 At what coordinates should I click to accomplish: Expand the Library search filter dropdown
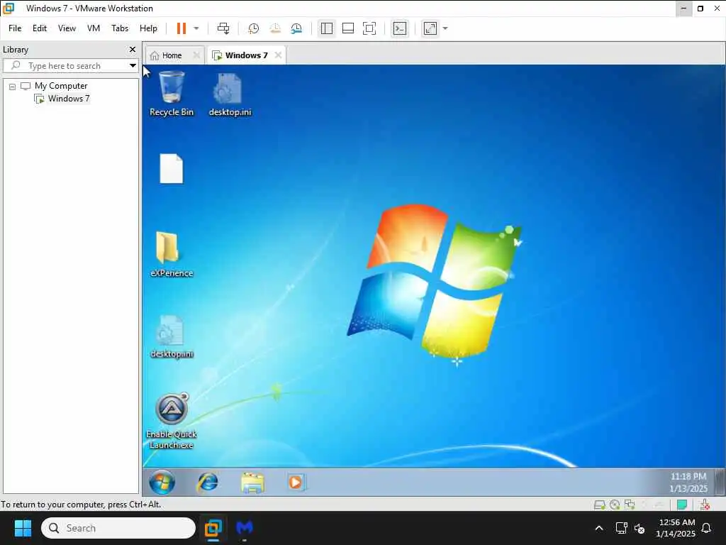coord(133,66)
